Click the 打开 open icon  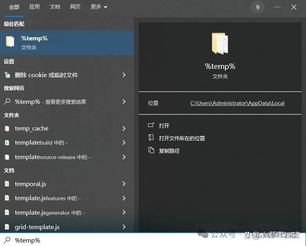(151, 125)
